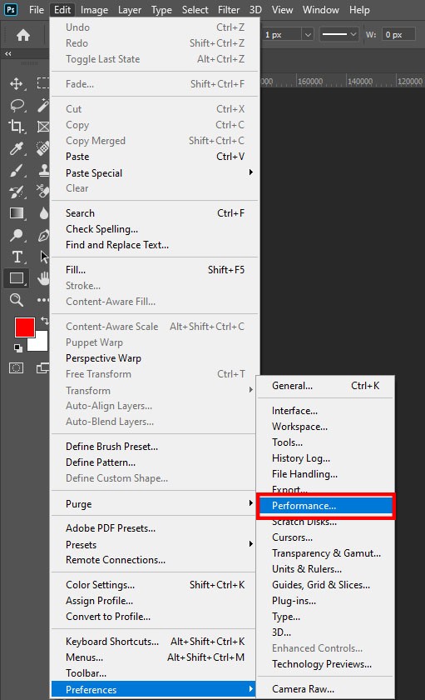Select the Magic Wand tool
This screenshot has height=700, width=425.
click(43, 105)
